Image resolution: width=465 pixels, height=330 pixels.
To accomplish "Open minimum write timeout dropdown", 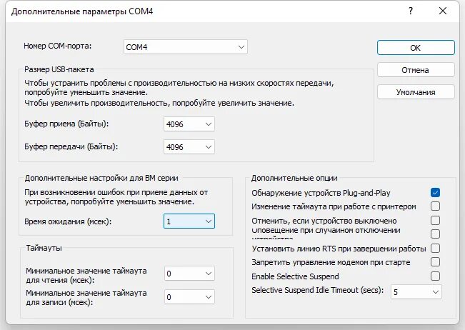I will [x=189, y=296].
